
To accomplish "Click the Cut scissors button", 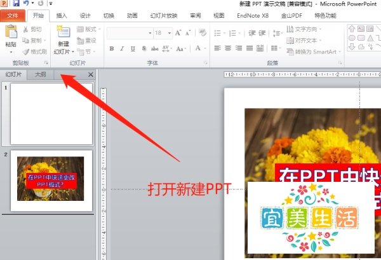I will point(32,29).
